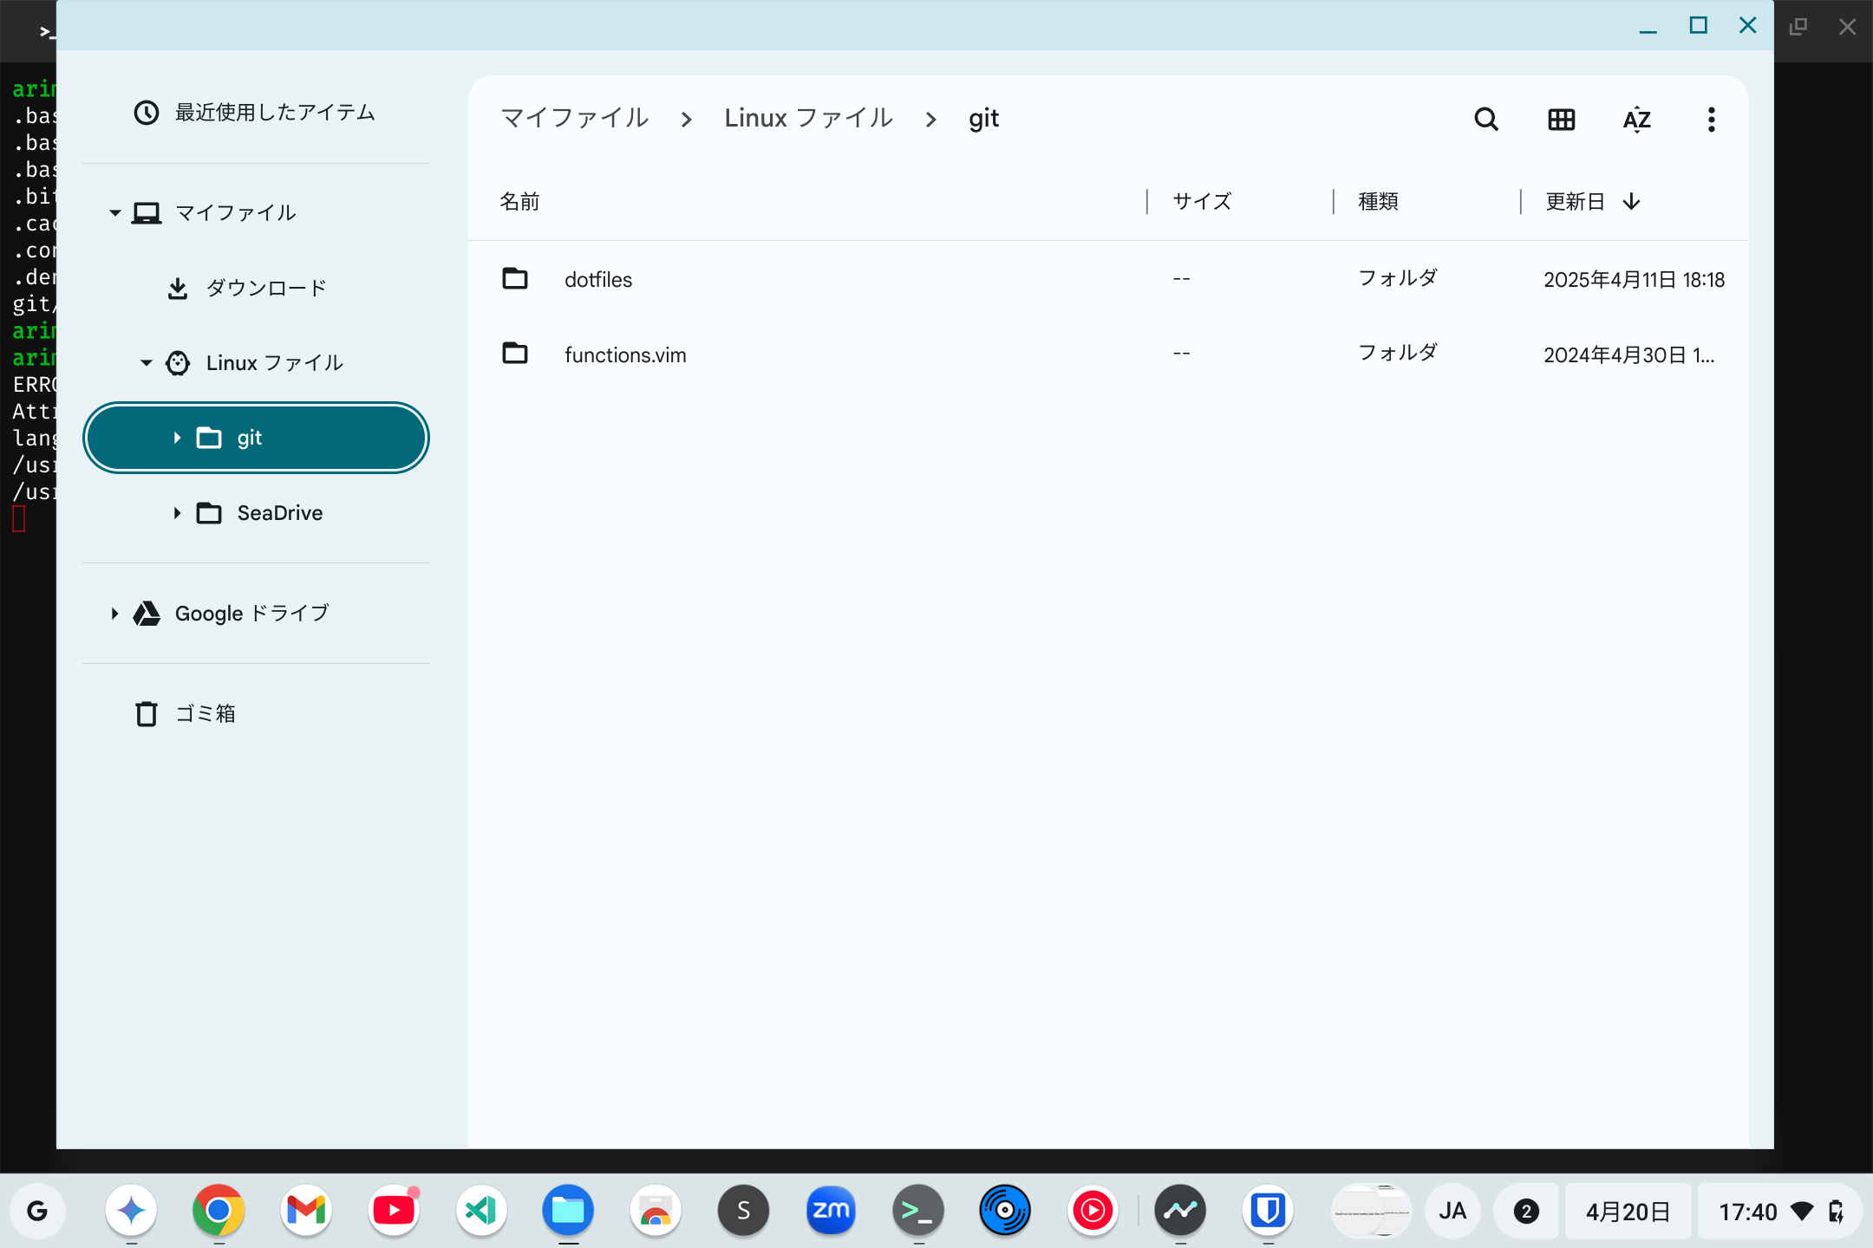Click the functions.vim folder icon
Viewport: 1873px width, 1248px height.
tap(515, 353)
